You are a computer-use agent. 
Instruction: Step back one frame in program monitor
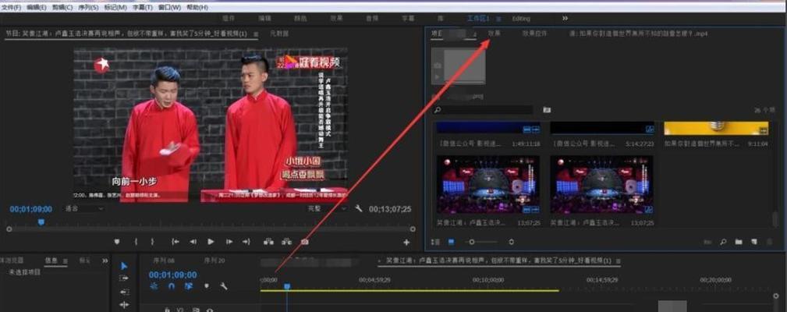click(193, 242)
